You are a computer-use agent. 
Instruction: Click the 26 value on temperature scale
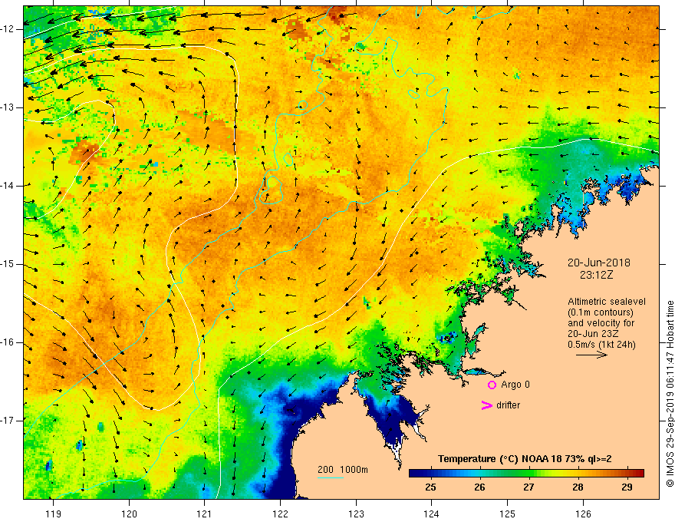click(479, 487)
